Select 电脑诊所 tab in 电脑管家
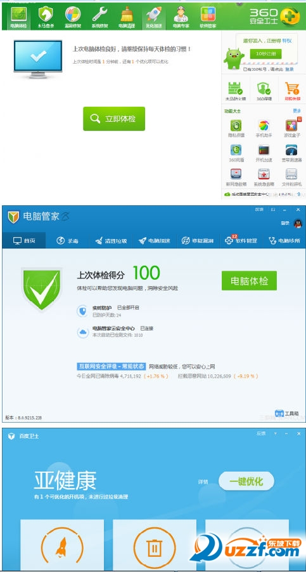The image size is (306, 572). click(284, 241)
